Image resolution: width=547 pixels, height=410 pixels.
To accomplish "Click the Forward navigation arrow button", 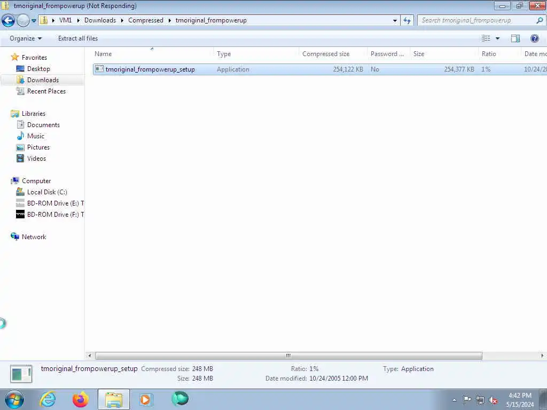I will (x=23, y=21).
